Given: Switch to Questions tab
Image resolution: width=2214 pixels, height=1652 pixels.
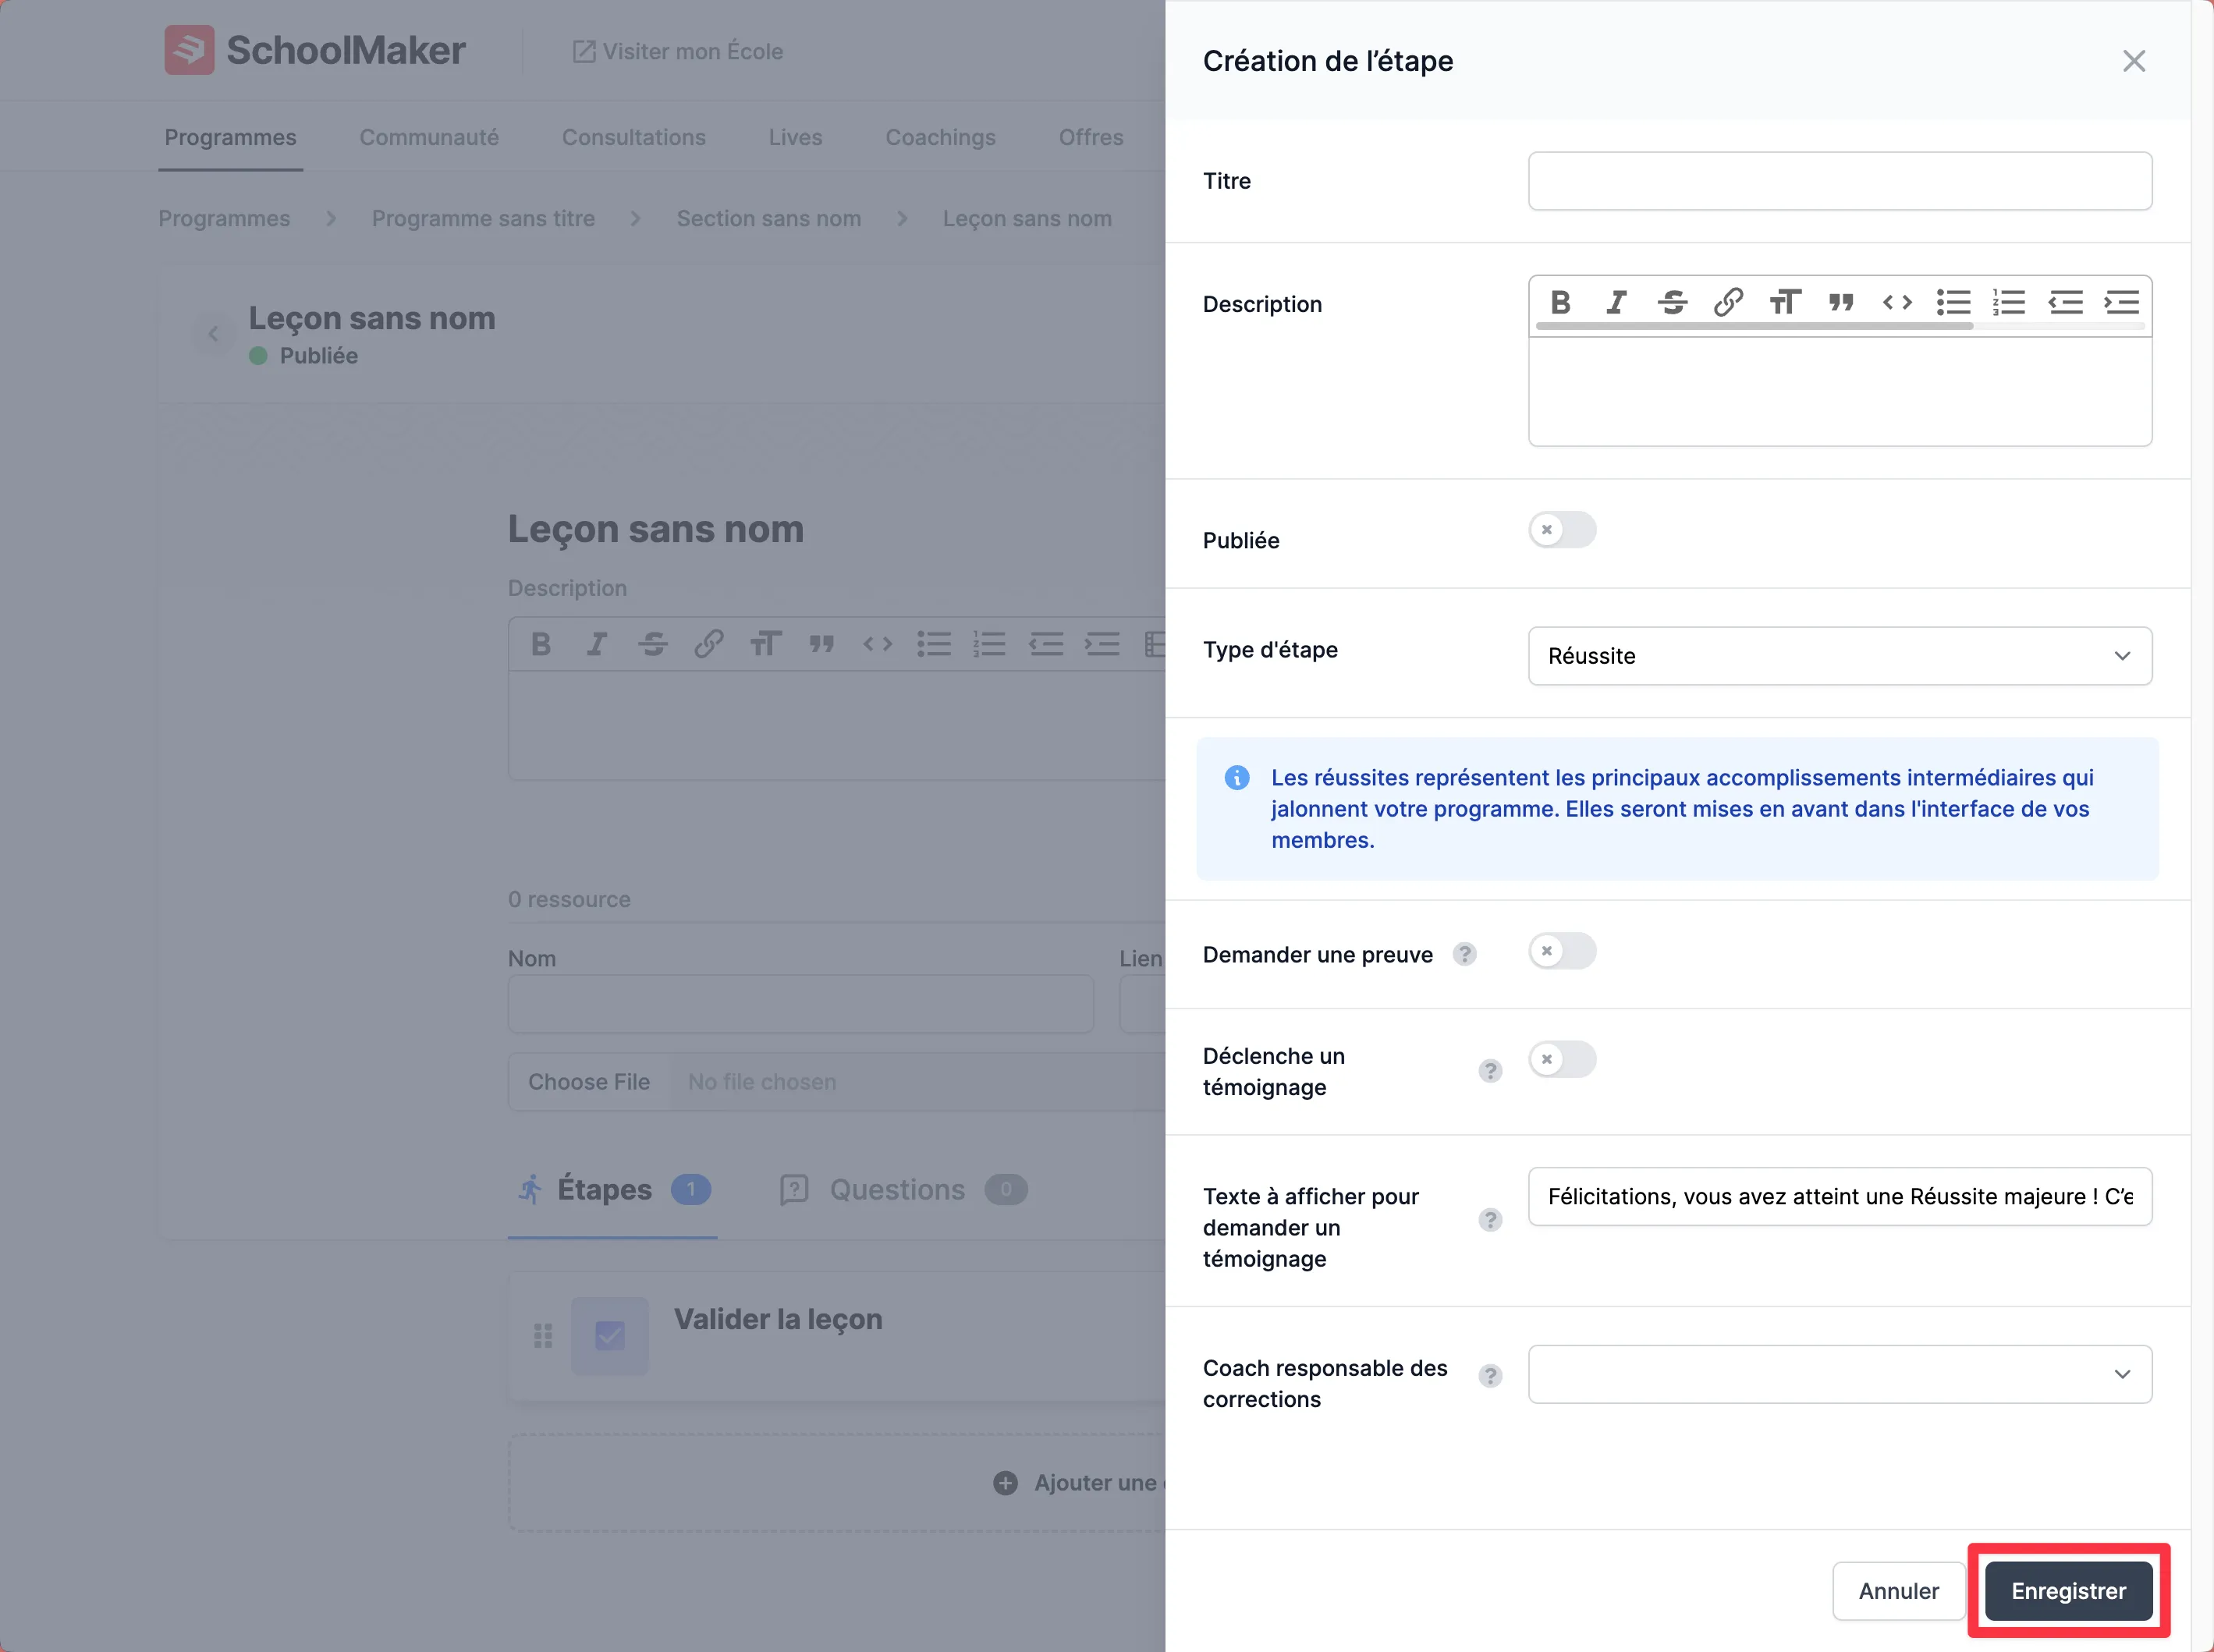Looking at the screenshot, I should pyautogui.click(x=903, y=1190).
